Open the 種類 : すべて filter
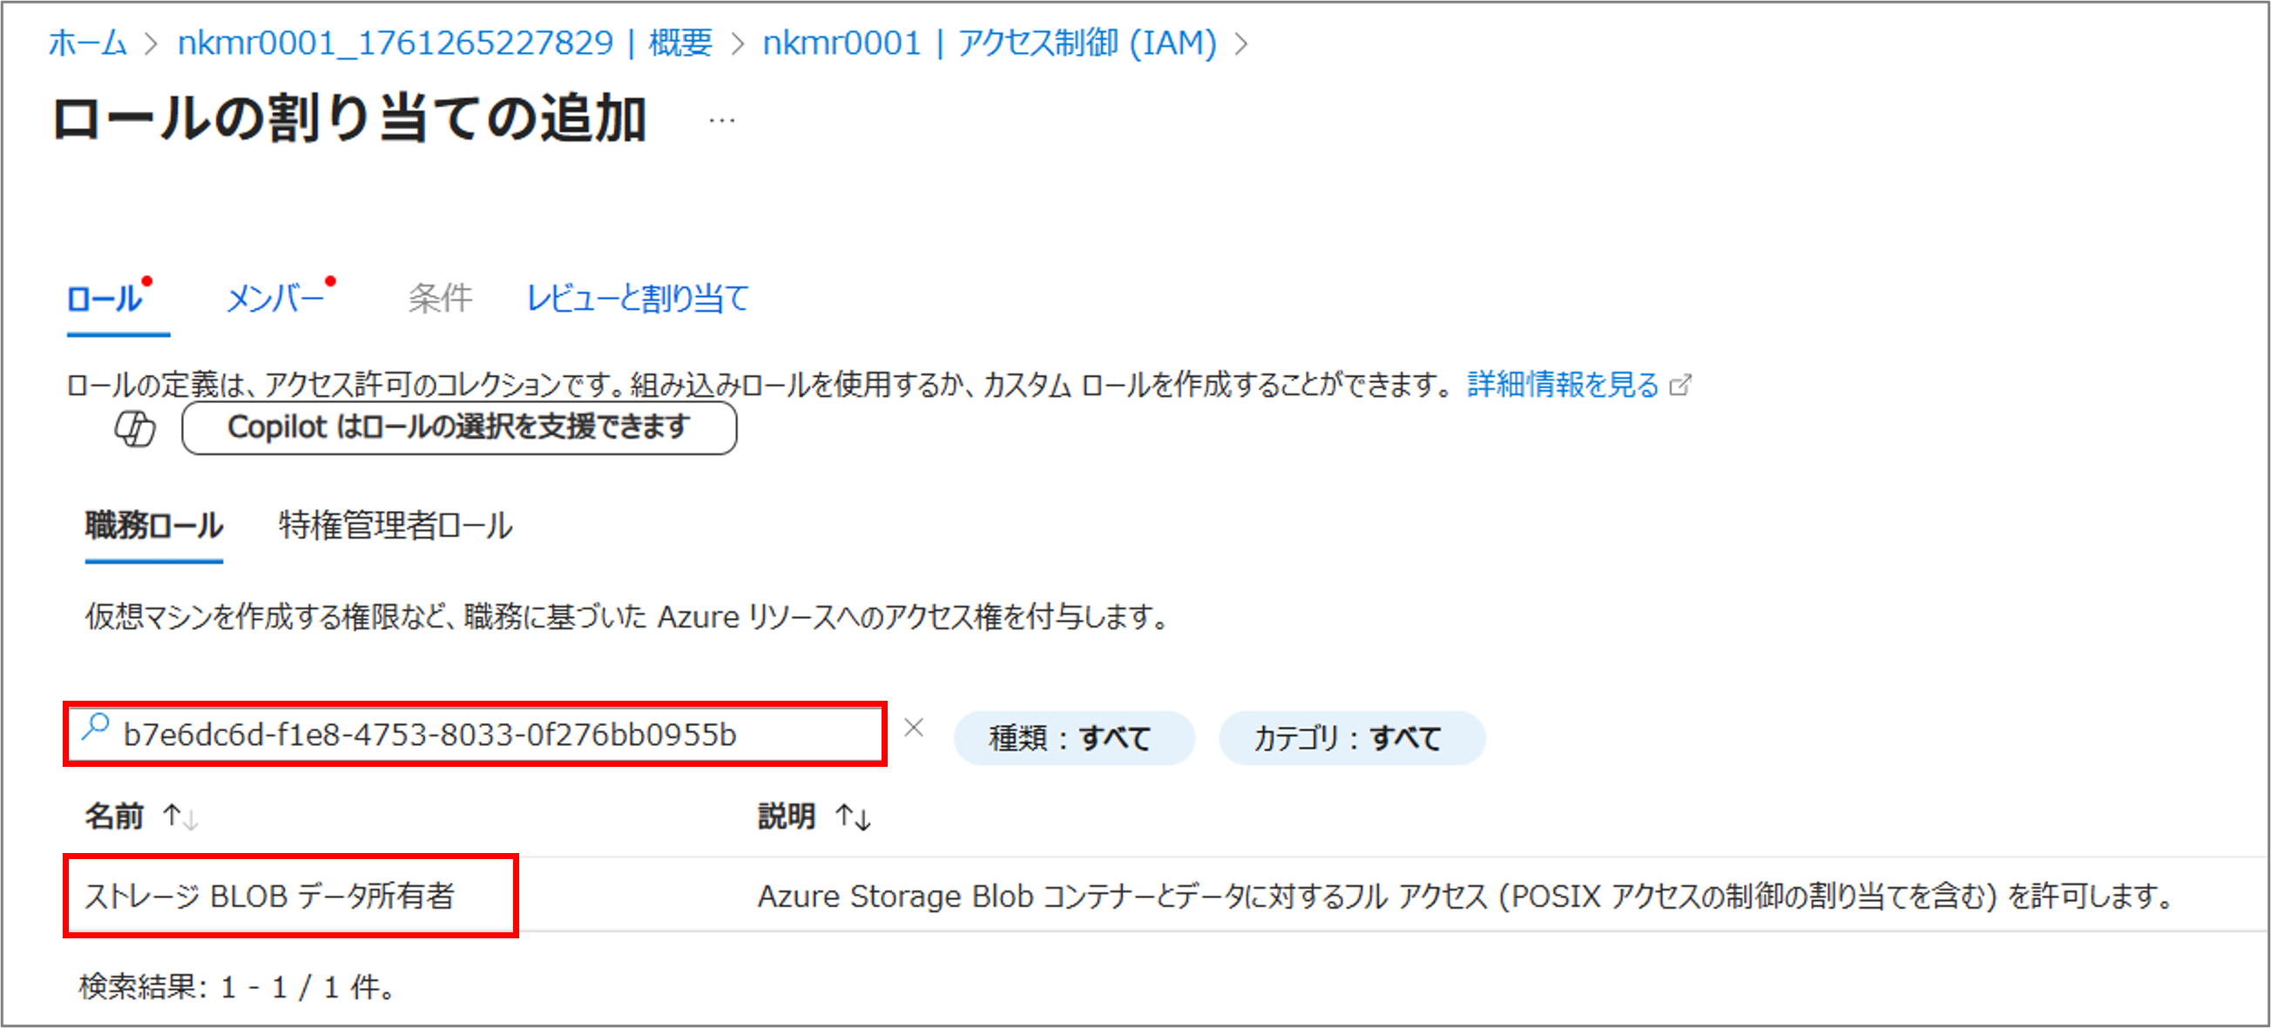The height and width of the screenshot is (1028, 2271). pyautogui.click(x=1073, y=737)
